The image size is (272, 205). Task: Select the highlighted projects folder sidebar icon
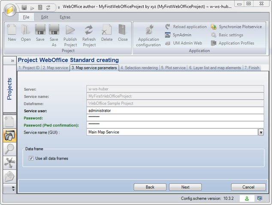[x=9, y=136]
